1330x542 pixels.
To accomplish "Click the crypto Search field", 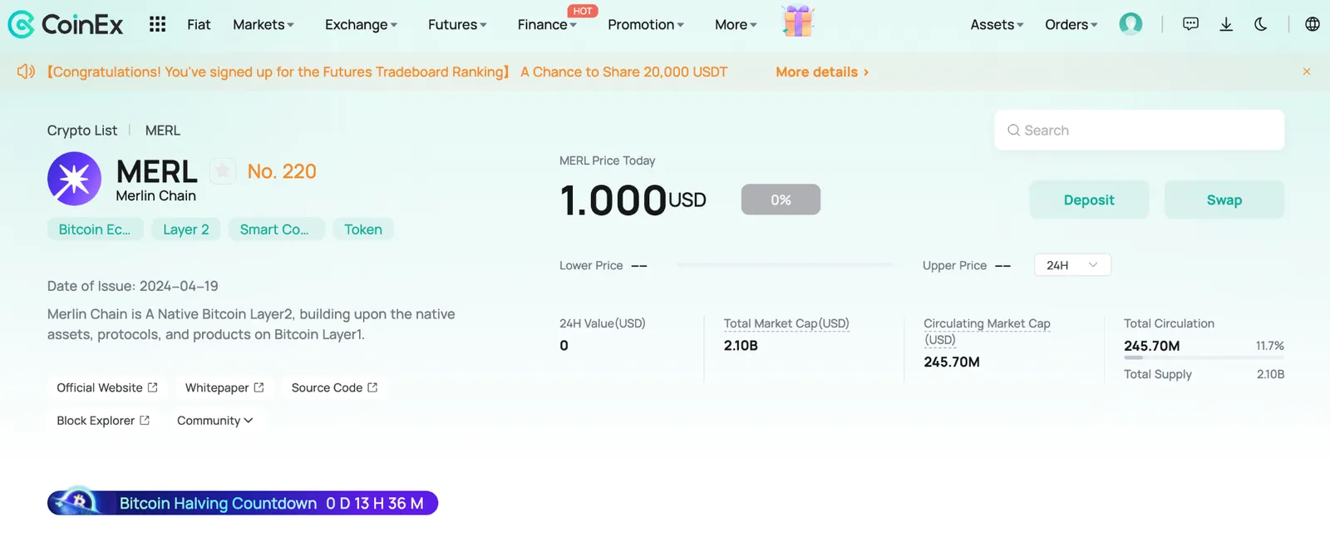I will click(1139, 131).
